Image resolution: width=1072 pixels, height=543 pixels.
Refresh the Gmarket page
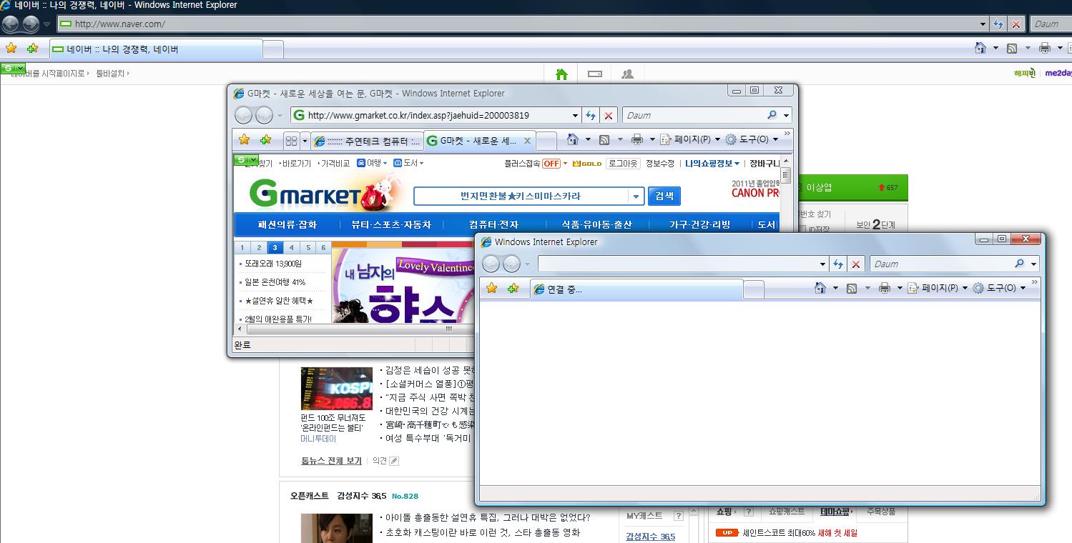click(591, 115)
